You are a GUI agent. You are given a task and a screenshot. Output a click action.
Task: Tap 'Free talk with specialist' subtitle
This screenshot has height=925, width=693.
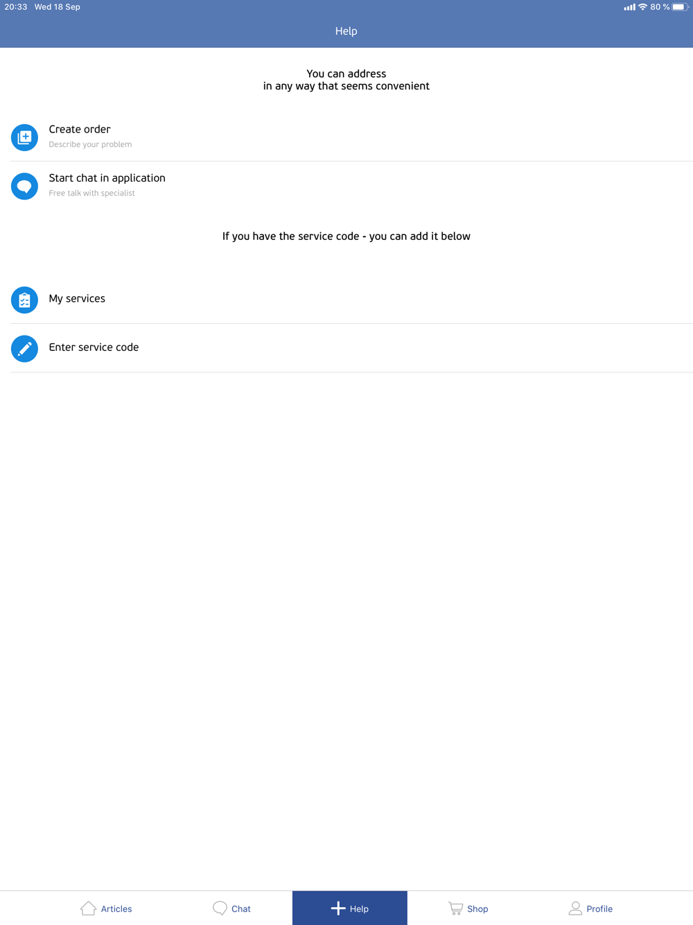[91, 193]
